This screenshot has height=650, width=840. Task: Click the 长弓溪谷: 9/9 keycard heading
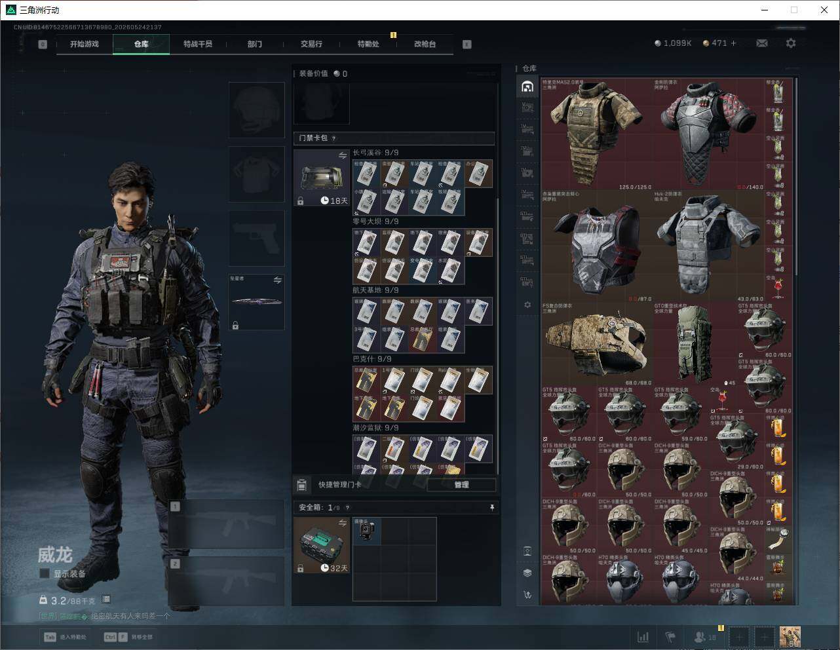375,153
